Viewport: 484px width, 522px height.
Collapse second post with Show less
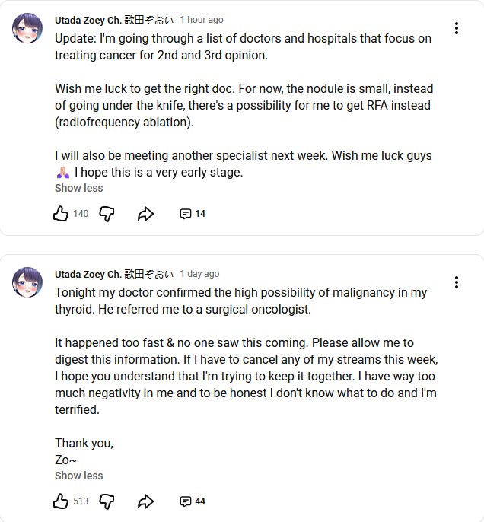[78, 476]
